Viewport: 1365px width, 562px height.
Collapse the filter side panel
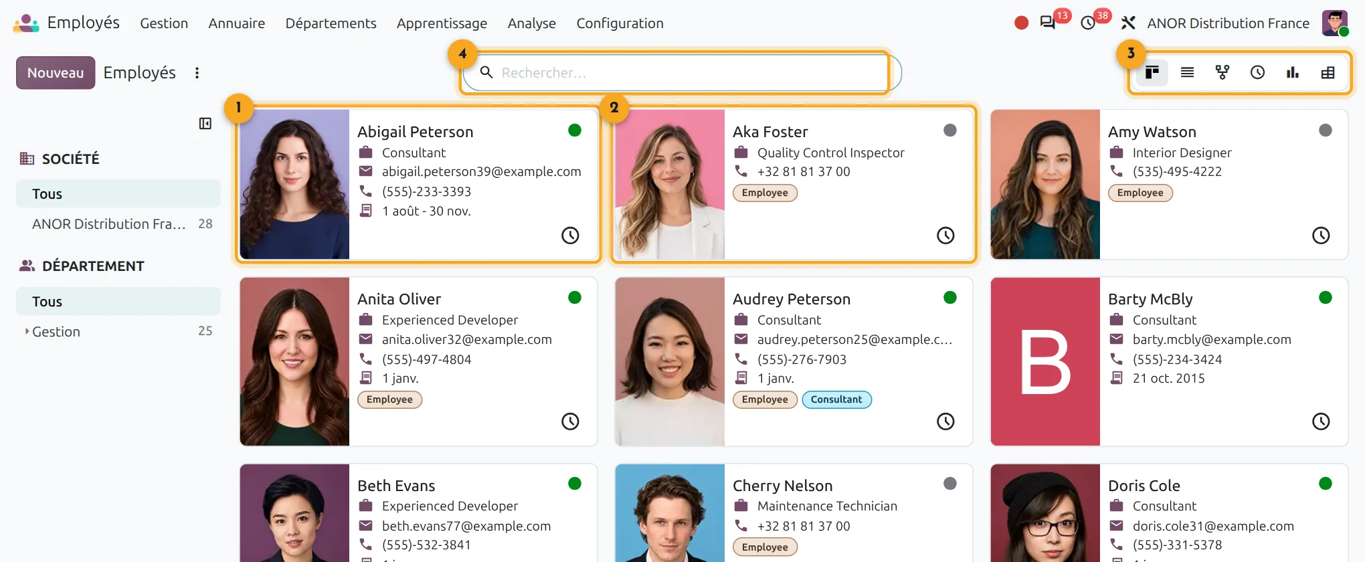point(205,123)
